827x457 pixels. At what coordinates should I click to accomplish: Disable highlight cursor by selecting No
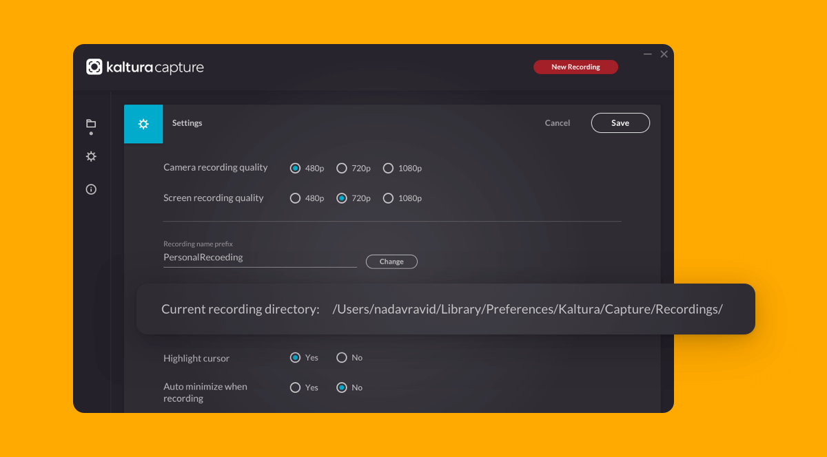tap(342, 358)
